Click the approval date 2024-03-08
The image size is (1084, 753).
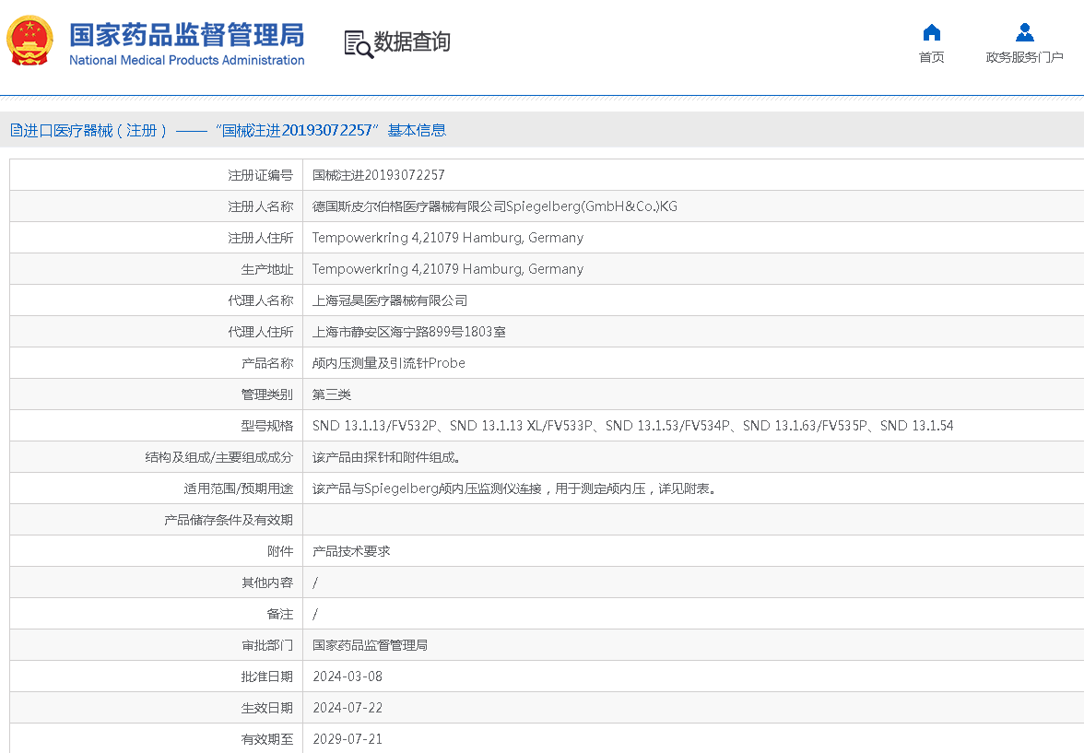click(347, 677)
